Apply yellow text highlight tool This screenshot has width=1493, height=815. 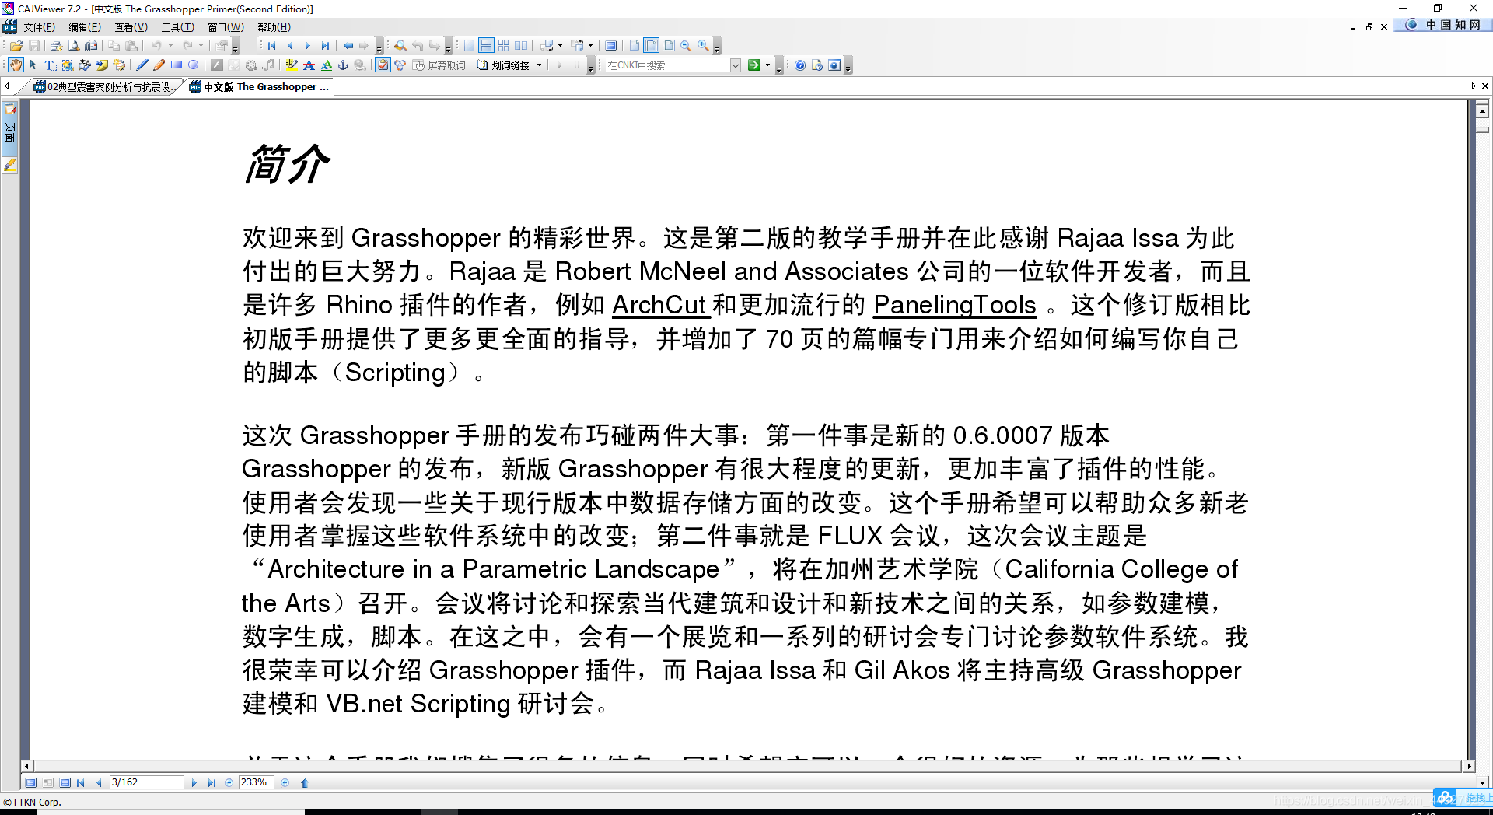coord(292,65)
